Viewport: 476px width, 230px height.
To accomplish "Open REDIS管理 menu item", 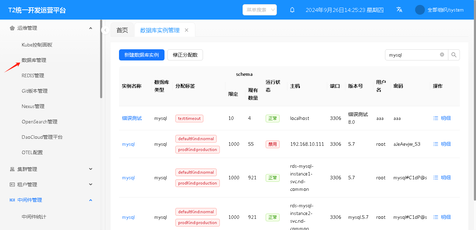I will pyautogui.click(x=33, y=76).
